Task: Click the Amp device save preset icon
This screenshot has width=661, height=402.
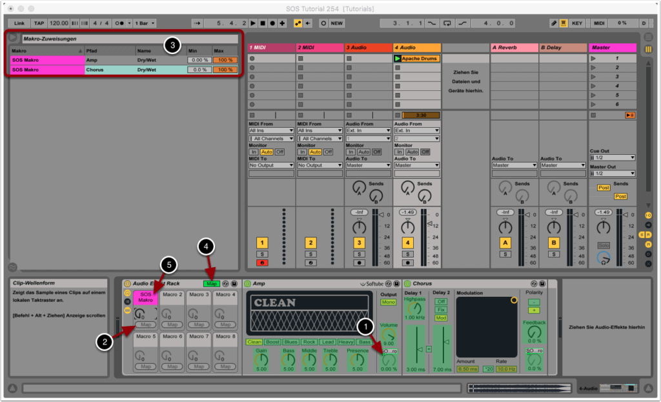Action: coord(396,284)
